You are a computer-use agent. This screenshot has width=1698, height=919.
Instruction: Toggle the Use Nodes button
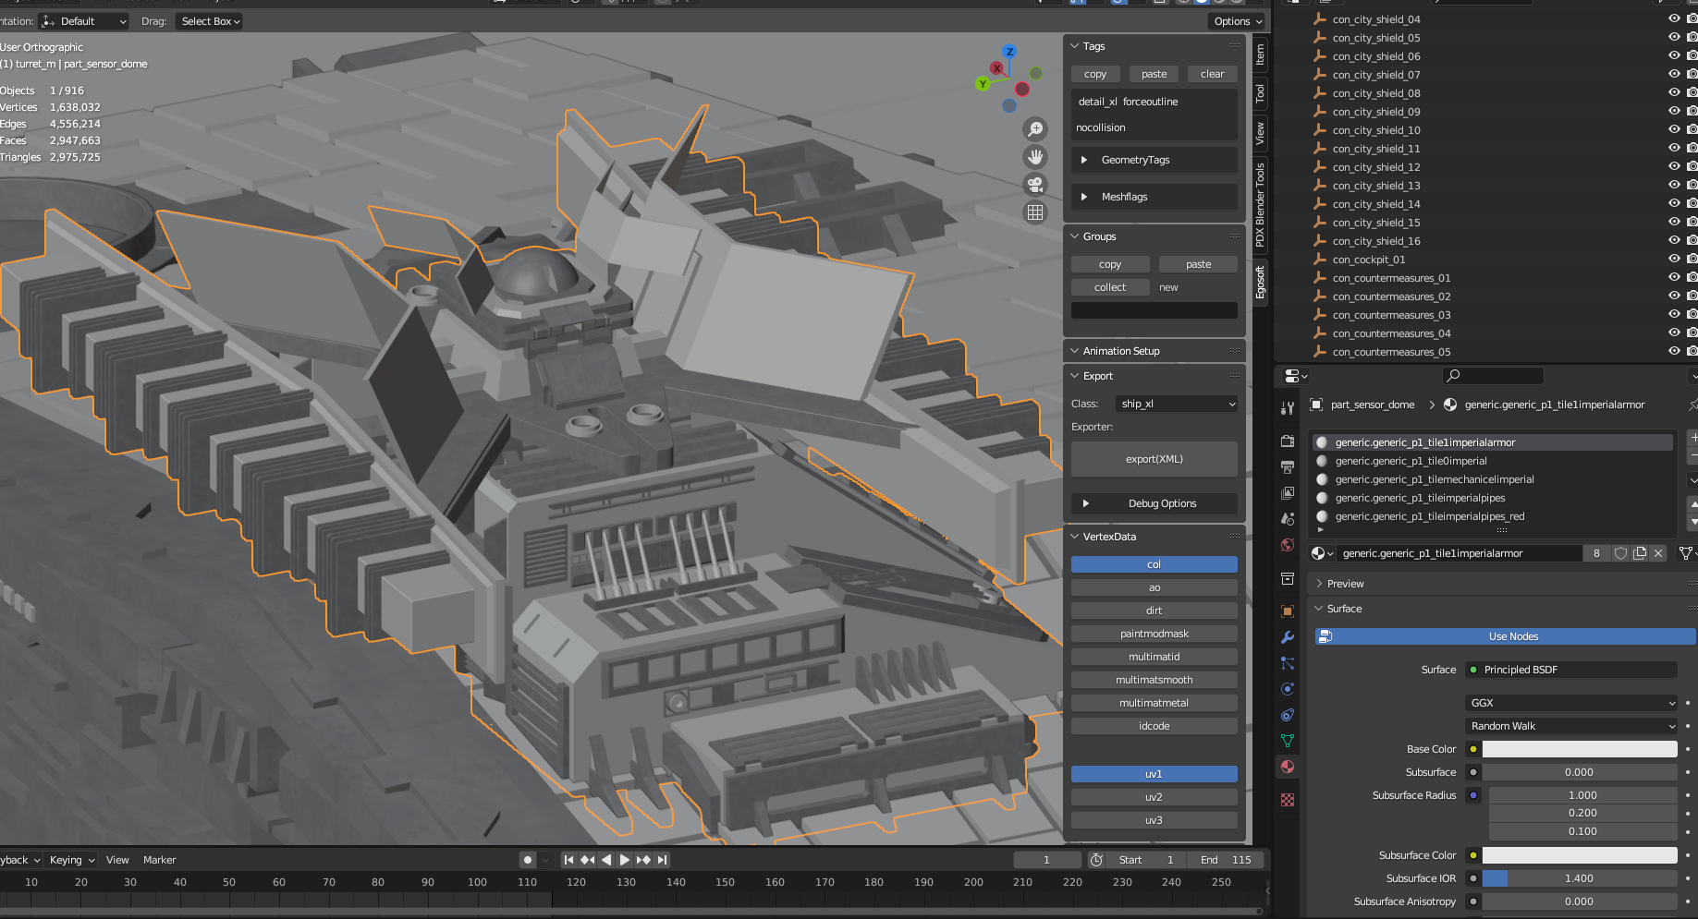[x=1505, y=636]
